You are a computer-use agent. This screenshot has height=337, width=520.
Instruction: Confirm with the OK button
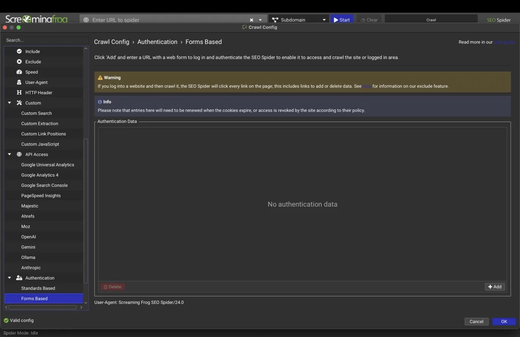(504, 321)
